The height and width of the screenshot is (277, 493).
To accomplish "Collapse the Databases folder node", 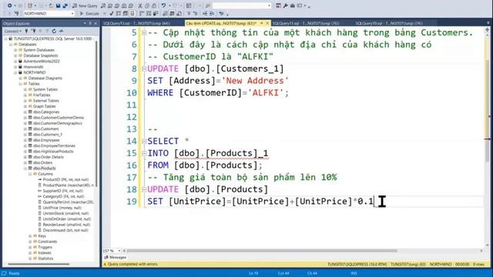I will pos(11,45).
